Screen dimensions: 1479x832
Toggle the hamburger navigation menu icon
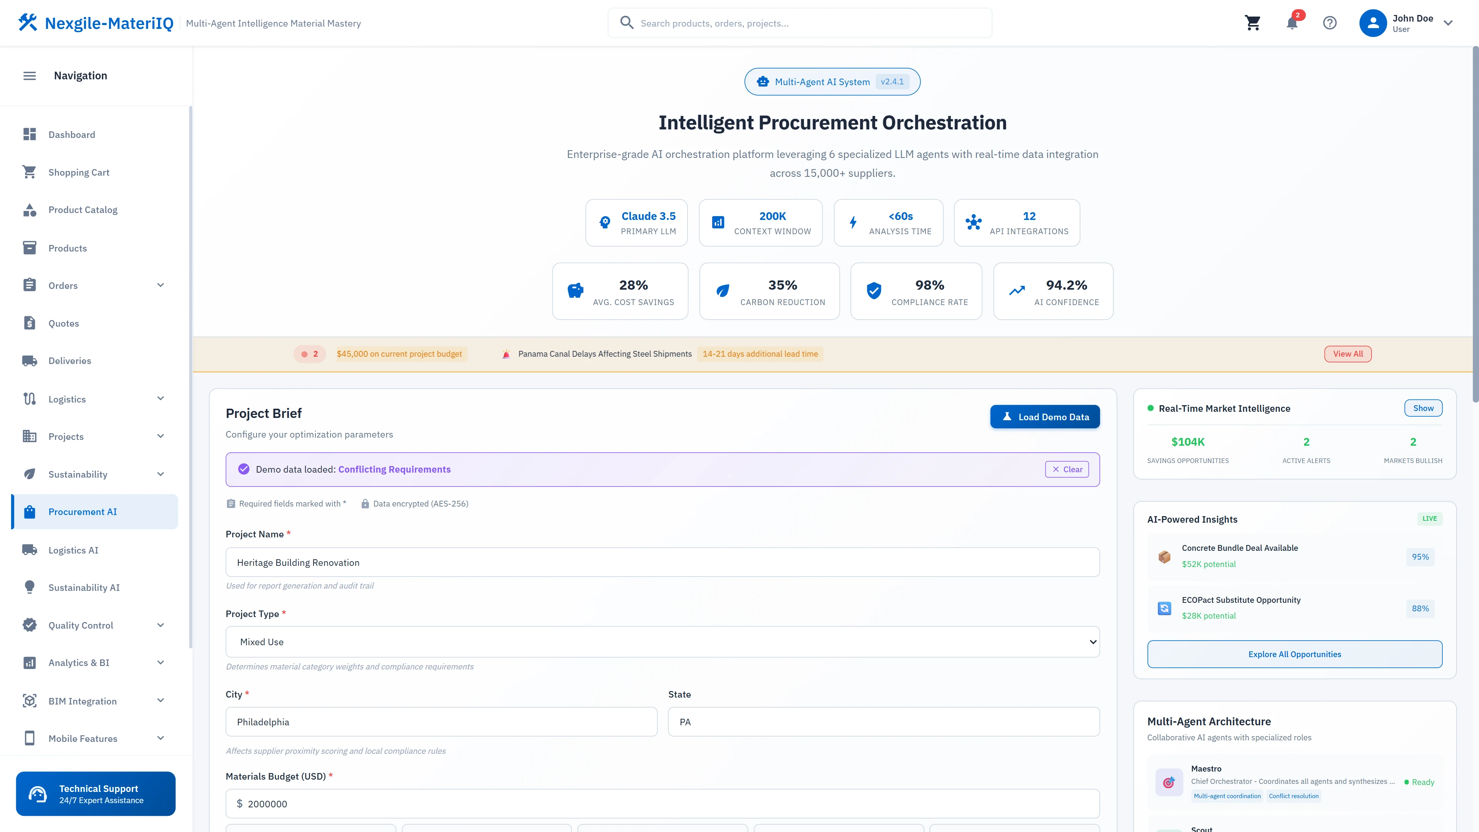click(x=29, y=76)
